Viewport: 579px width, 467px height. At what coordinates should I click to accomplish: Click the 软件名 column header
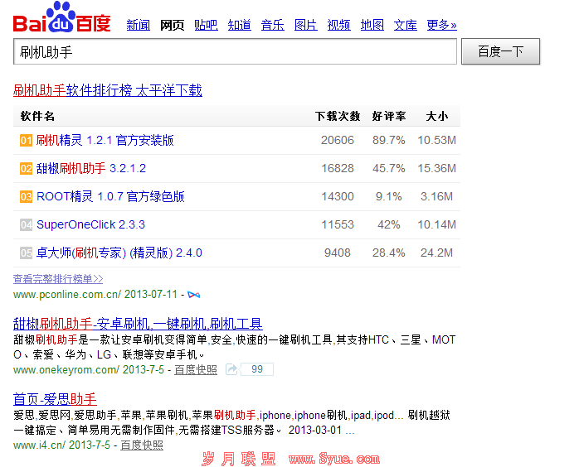37,117
